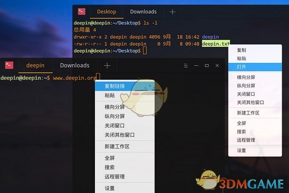The image size is (289, 193).
Task: Choose 全屏 in the left context menu
Action: [125, 158]
